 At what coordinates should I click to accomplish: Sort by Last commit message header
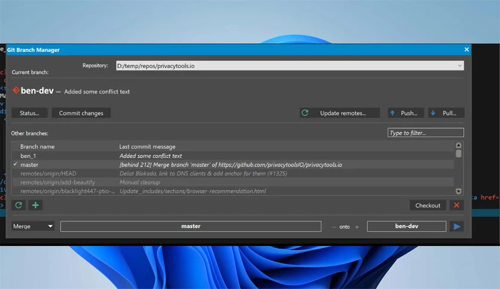pos(147,147)
